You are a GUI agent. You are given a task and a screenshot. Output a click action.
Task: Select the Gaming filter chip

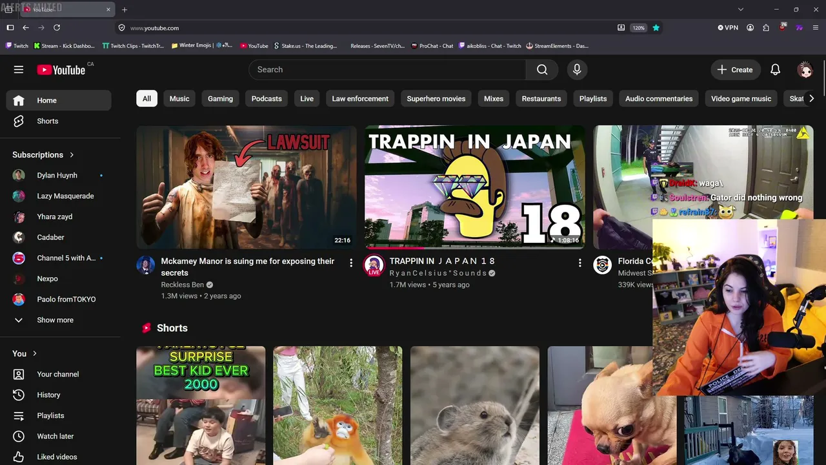(x=220, y=99)
